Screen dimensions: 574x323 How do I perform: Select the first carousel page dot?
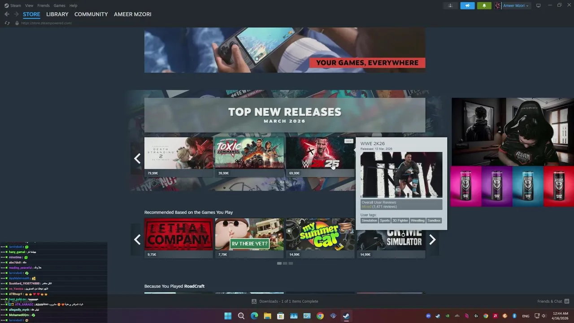(x=279, y=263)
